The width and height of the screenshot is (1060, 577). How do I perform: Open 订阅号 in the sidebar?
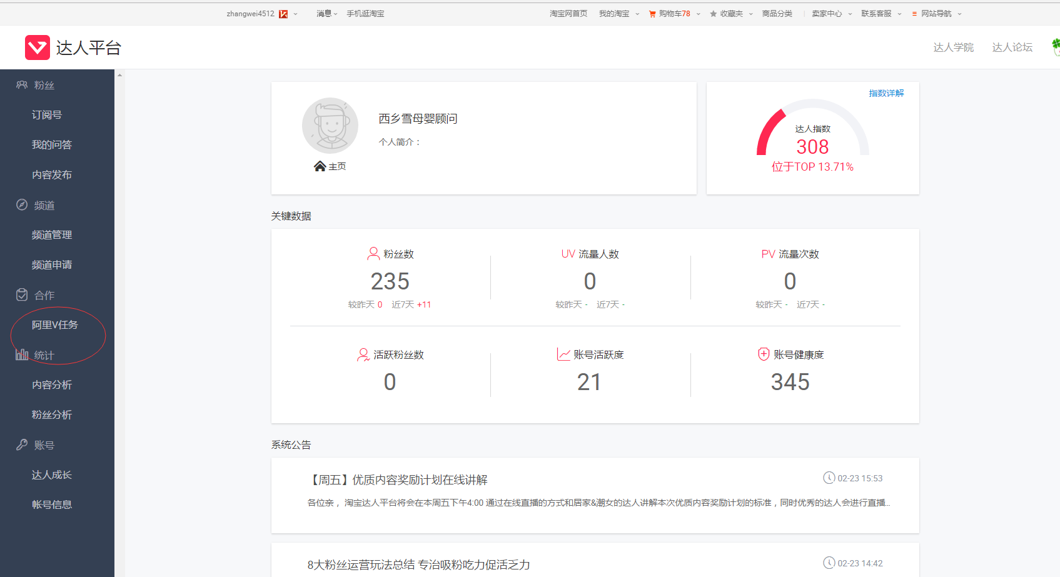pos(47,115)
